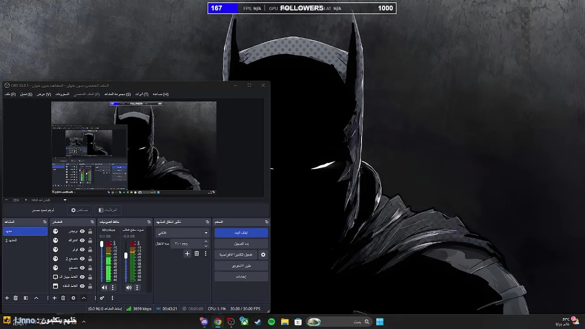The height and width of the screenshot is (329, 585).
Task: Open Google Chrome from the taskbar
Action: 218,322
